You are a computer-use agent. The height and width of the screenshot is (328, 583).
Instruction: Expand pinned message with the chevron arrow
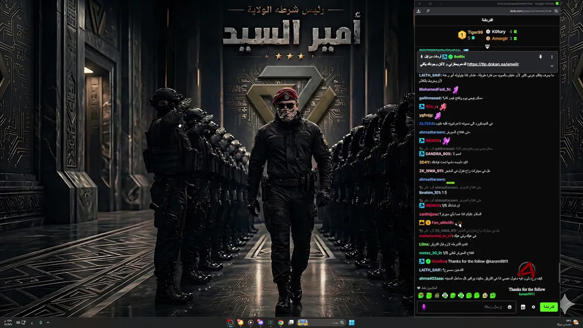coord(552,66)
